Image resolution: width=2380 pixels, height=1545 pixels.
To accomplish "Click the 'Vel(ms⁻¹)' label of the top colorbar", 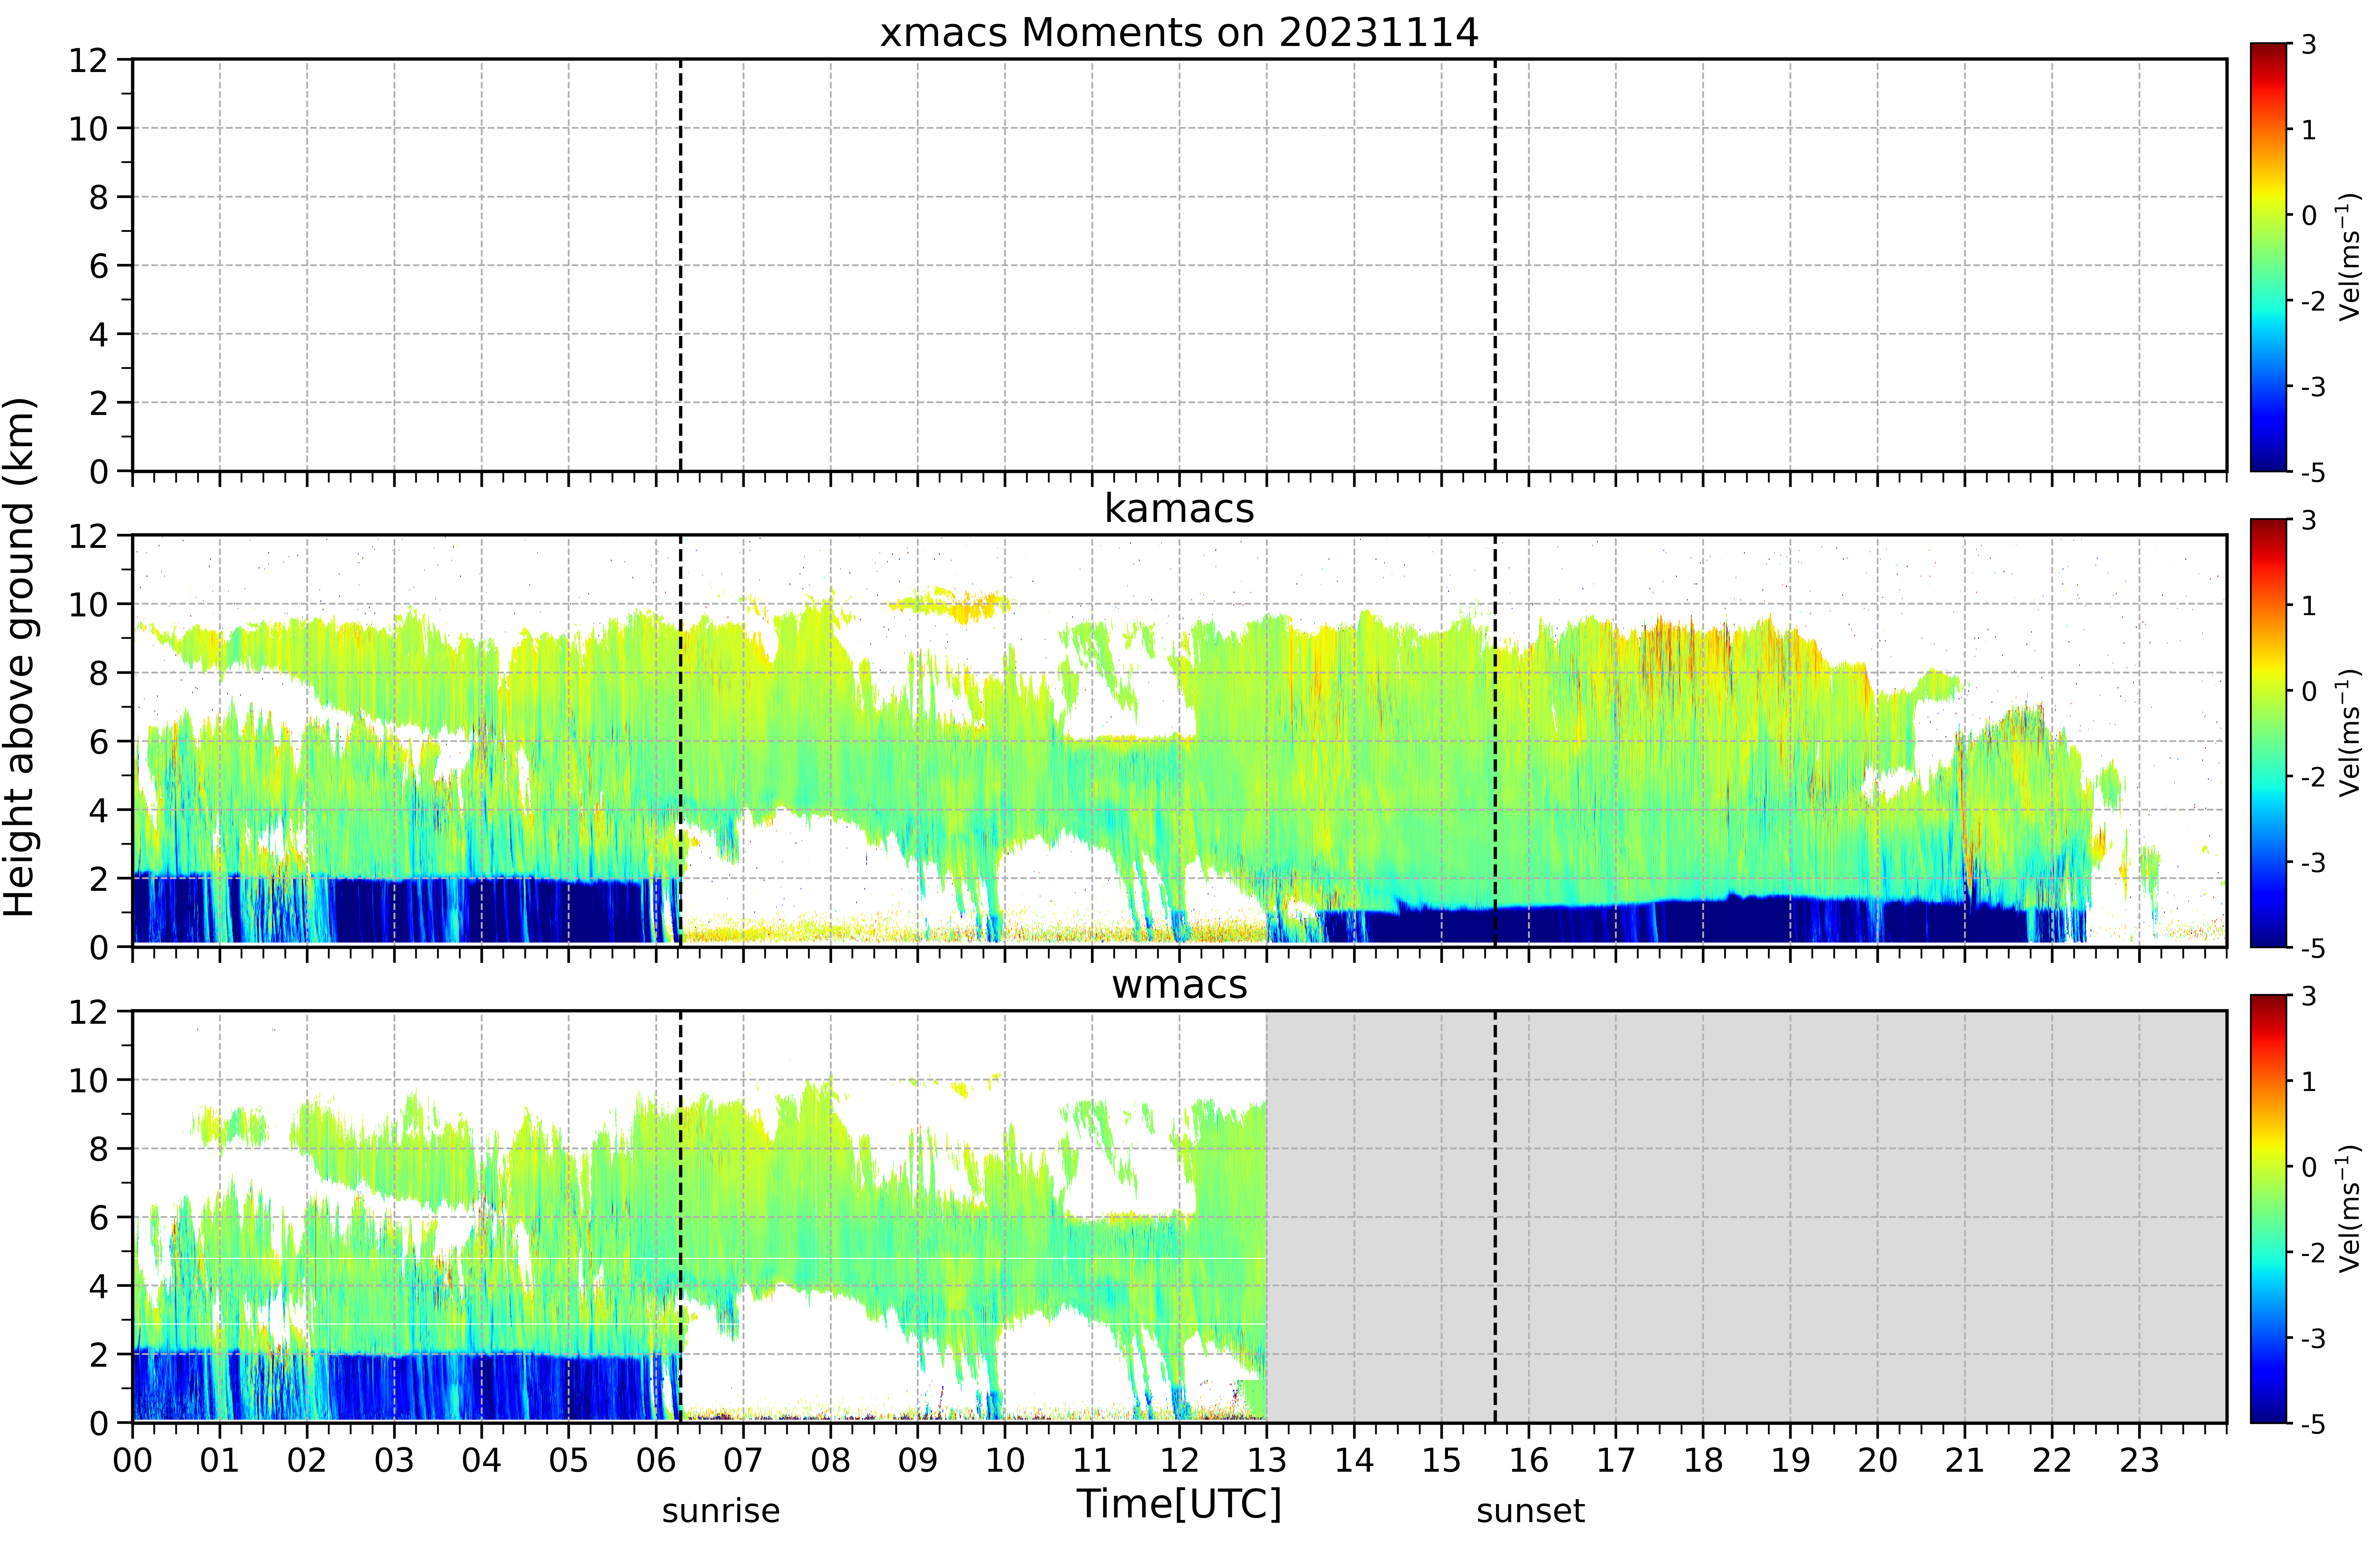I will click(2349, 257).
